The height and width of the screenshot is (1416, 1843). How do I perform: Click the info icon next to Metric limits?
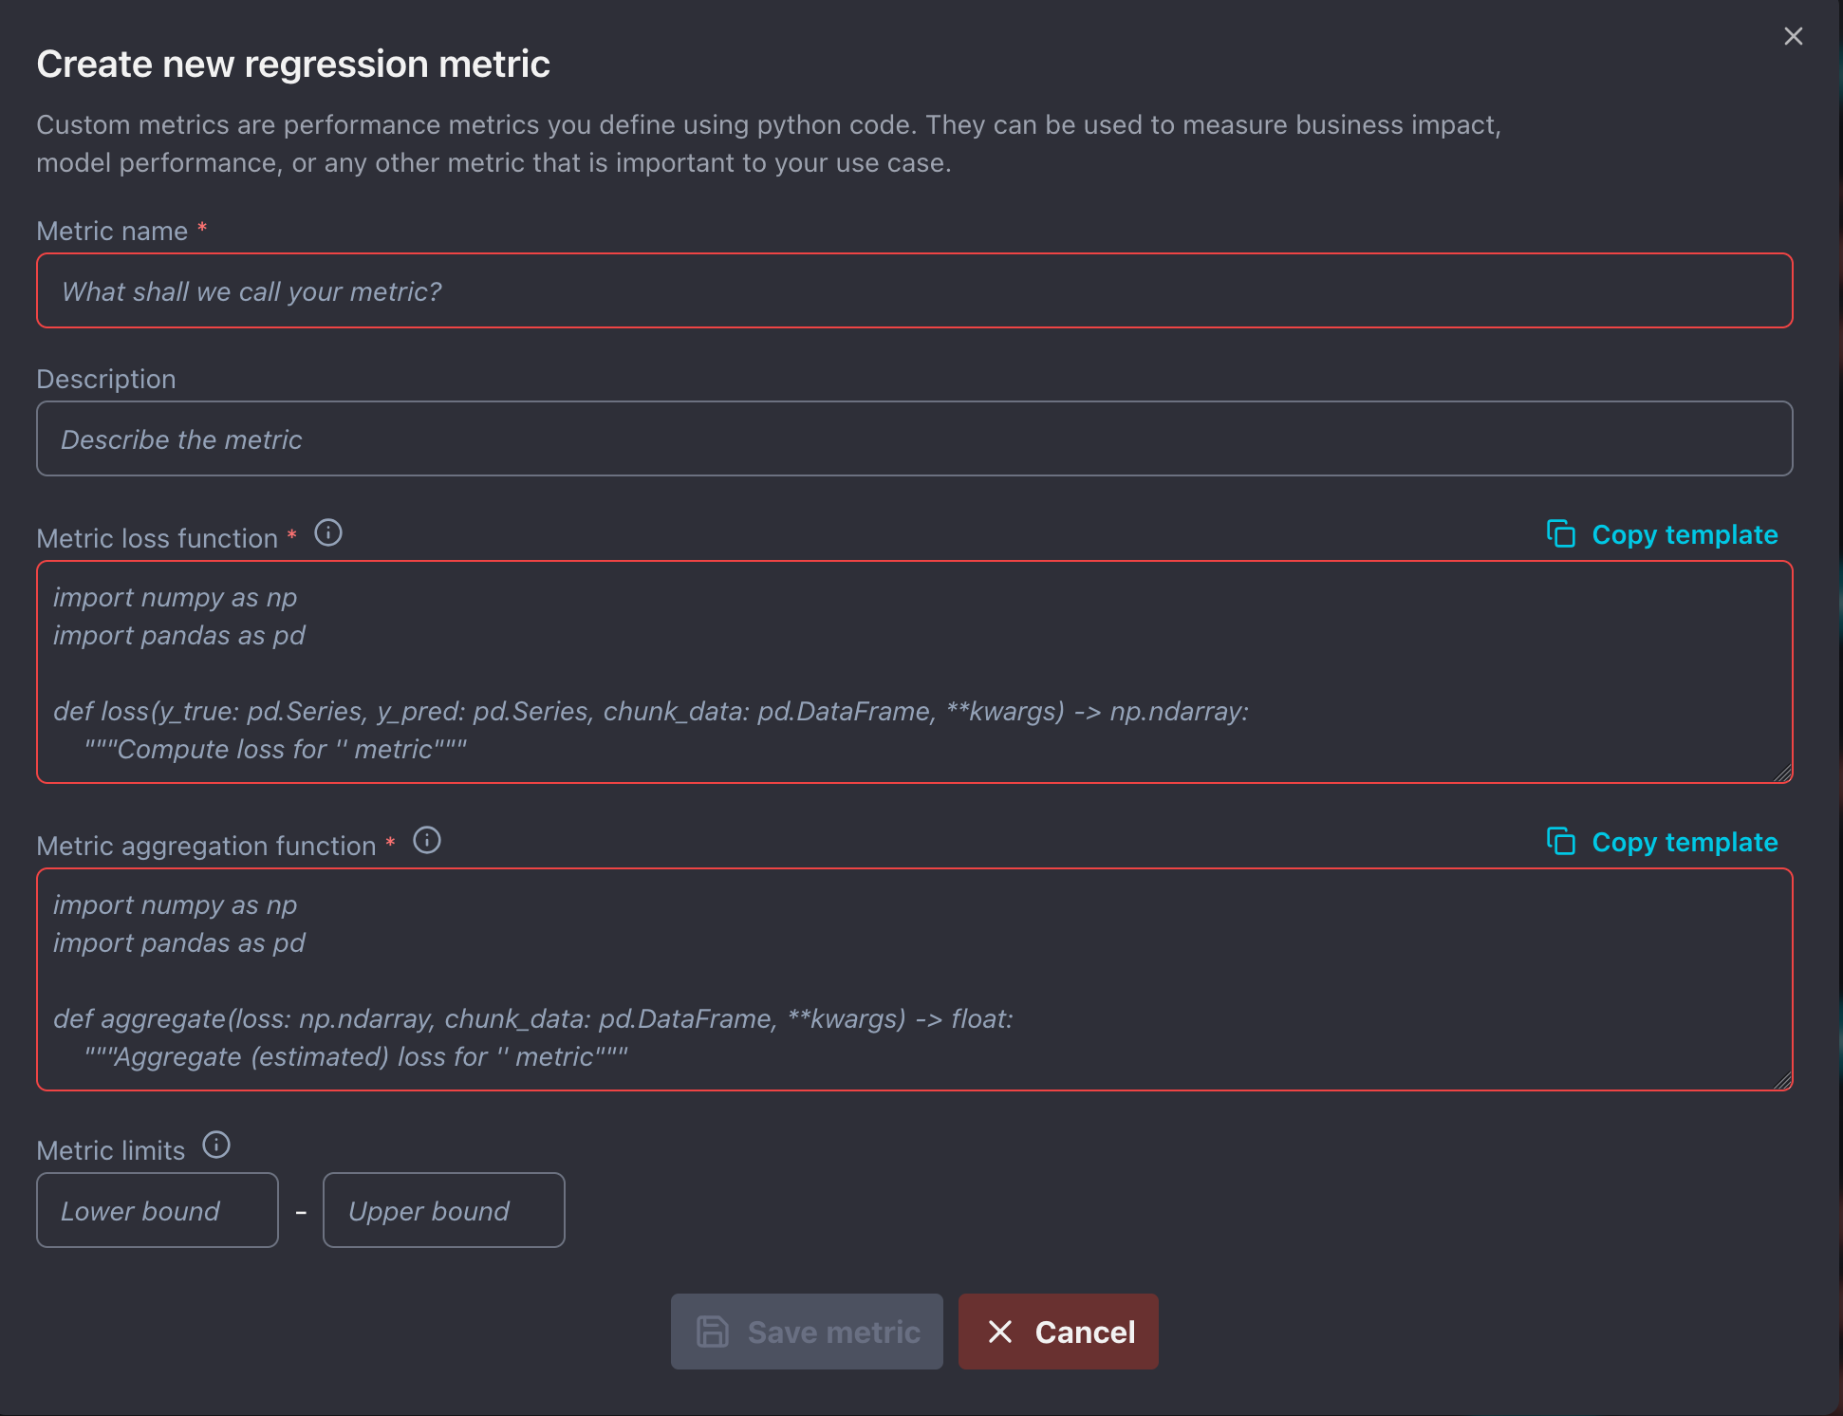216,1145
